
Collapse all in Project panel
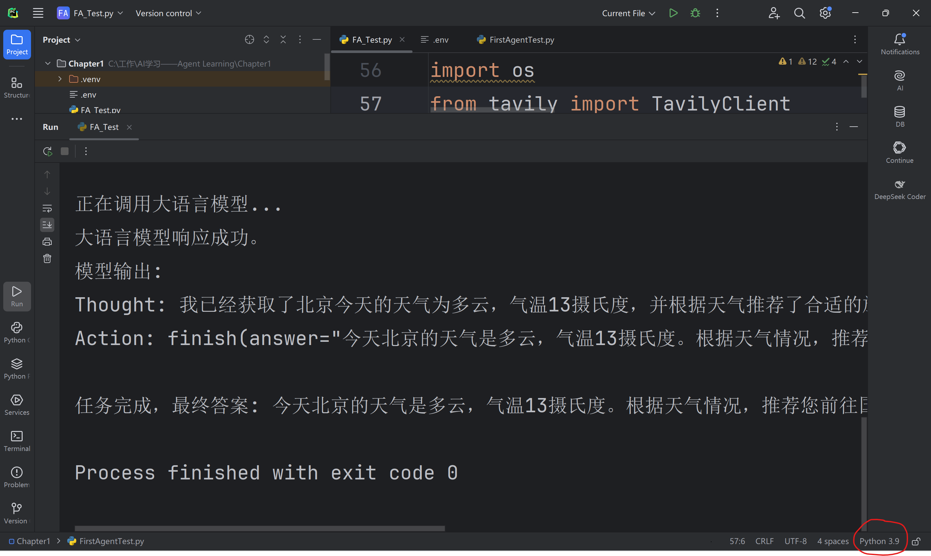pos(283,40)
